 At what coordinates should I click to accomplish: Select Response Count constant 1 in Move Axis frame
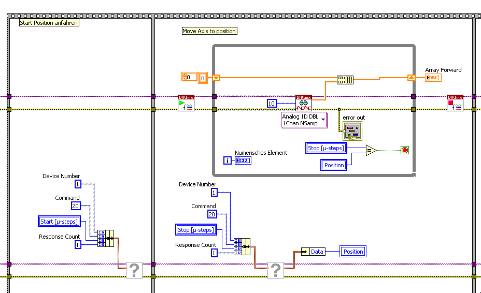pos(214,253)
